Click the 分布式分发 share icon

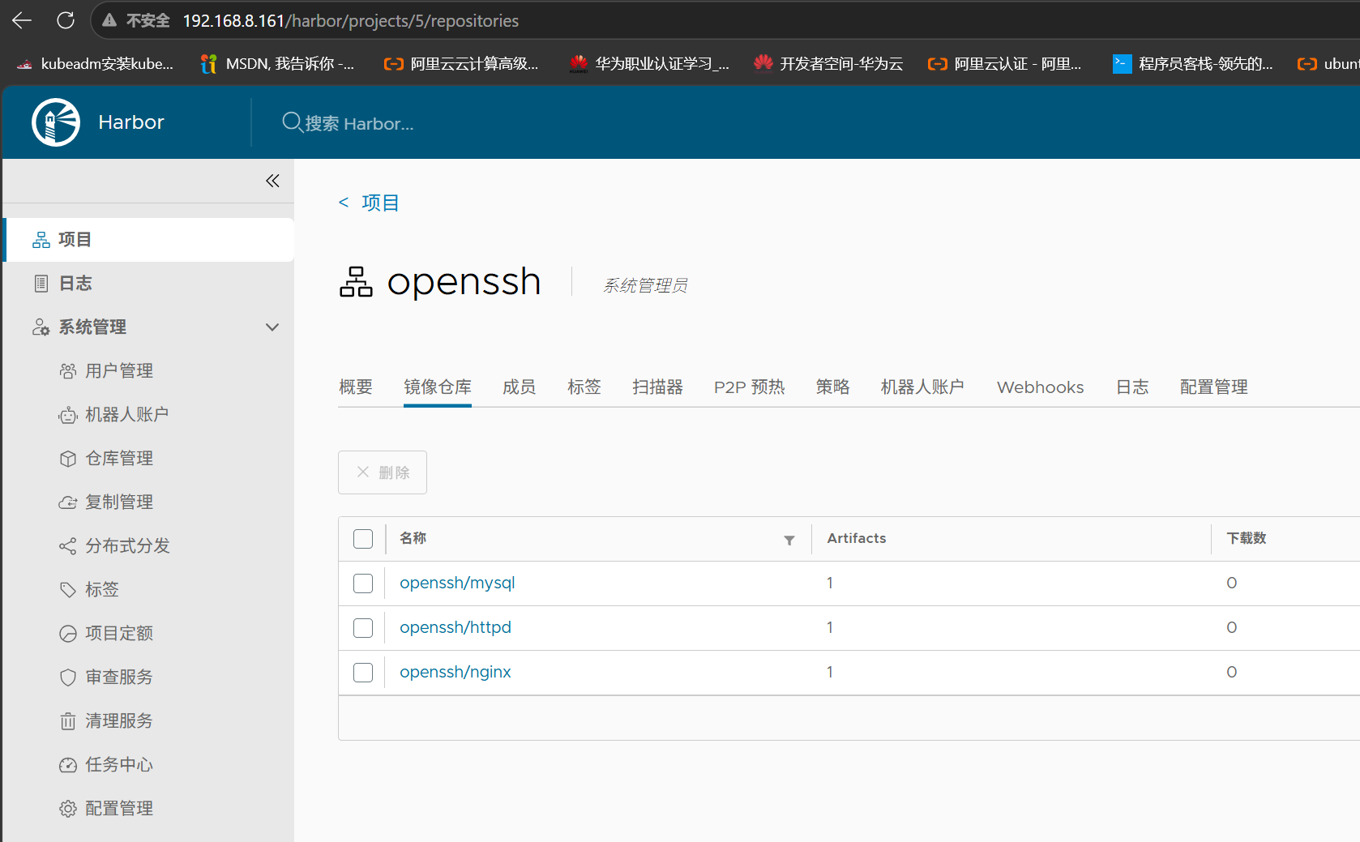click(68, 546)
